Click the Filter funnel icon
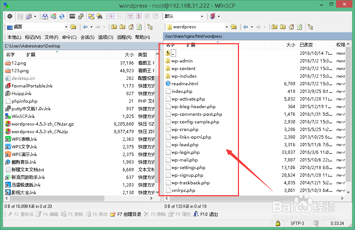Image resolution: width=355 pixels, height=230 pixels. pos(131,16)
